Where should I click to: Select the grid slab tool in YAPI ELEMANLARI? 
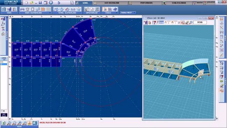tap(48, 9)
